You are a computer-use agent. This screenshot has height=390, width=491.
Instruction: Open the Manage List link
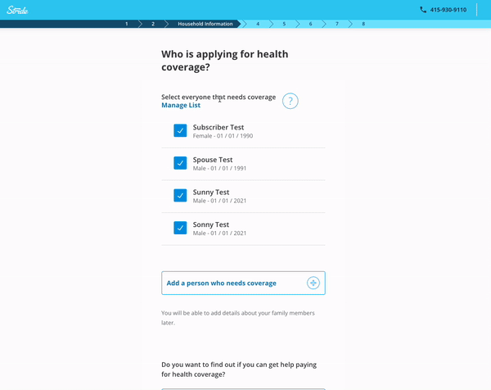181,106
